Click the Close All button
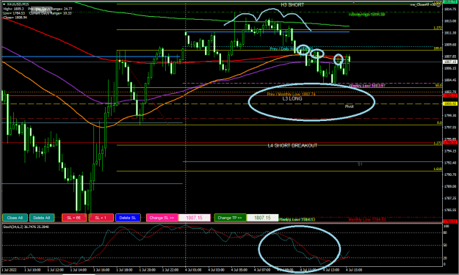Screen dimensions: 459x275 coord(15,218)
